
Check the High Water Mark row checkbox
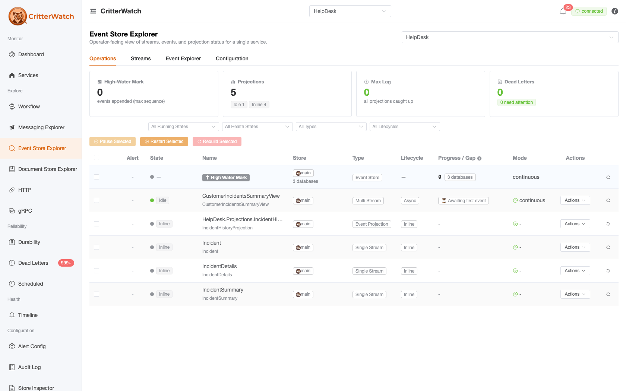(x=97, y=177)
